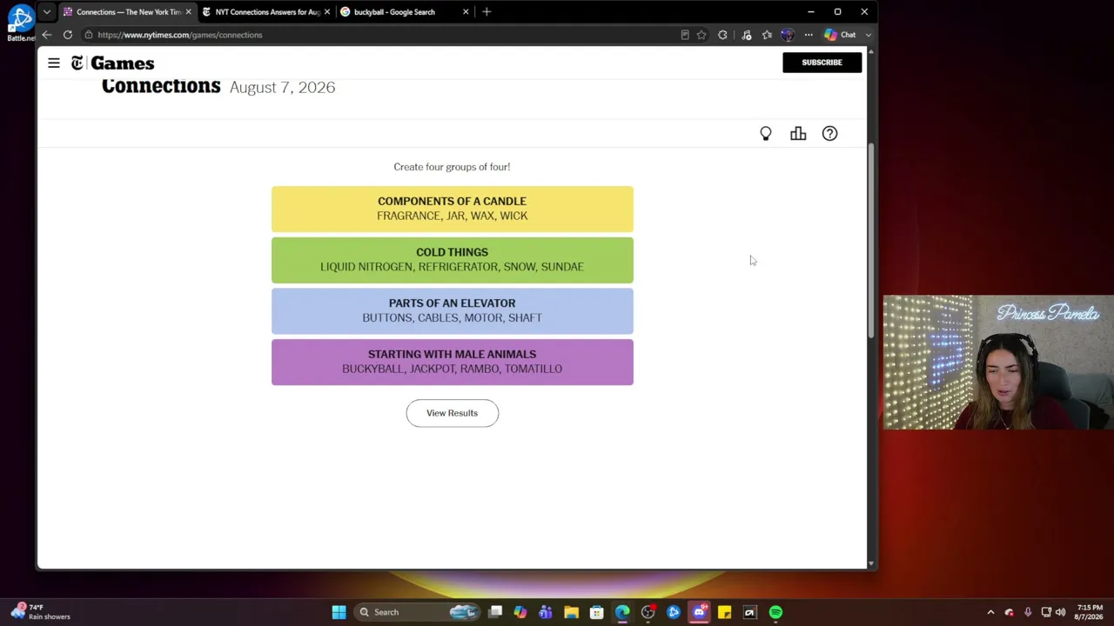The width and height of the screenshot is (1114, 626).
Task: Open browser extensions puzzle icon
Action: pos(722,35)
